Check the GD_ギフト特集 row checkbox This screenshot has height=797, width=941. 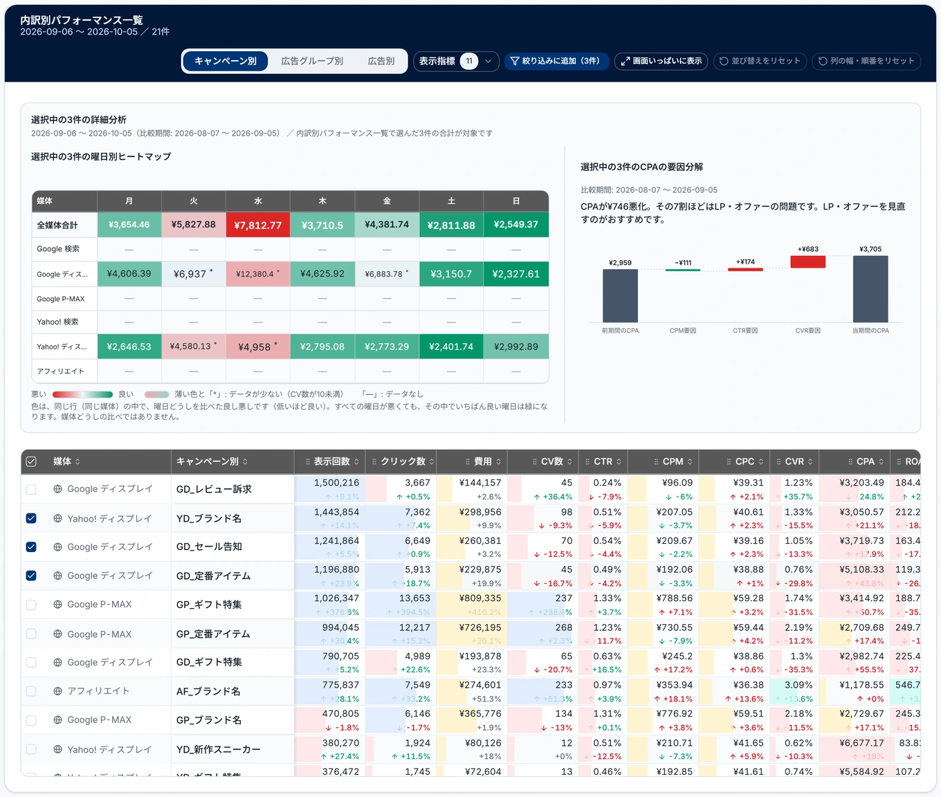point(31,662)
